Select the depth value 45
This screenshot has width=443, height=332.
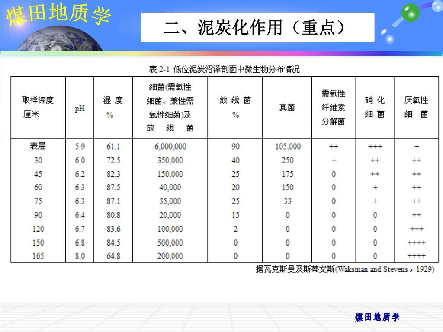38,174
